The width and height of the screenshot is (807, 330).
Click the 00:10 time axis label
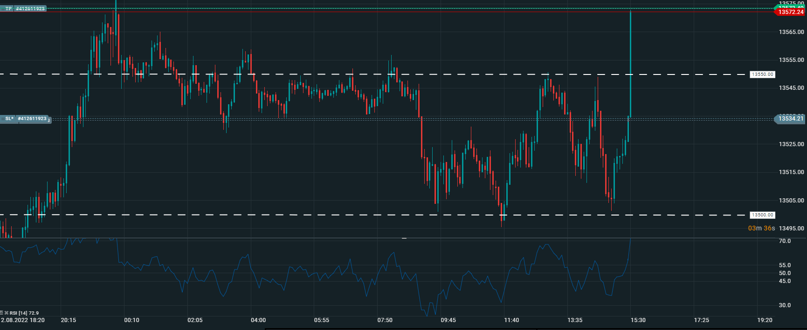[x=131, y=320]
